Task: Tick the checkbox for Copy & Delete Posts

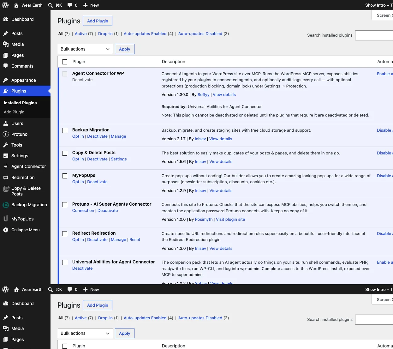Action: [x=65, y=153]
